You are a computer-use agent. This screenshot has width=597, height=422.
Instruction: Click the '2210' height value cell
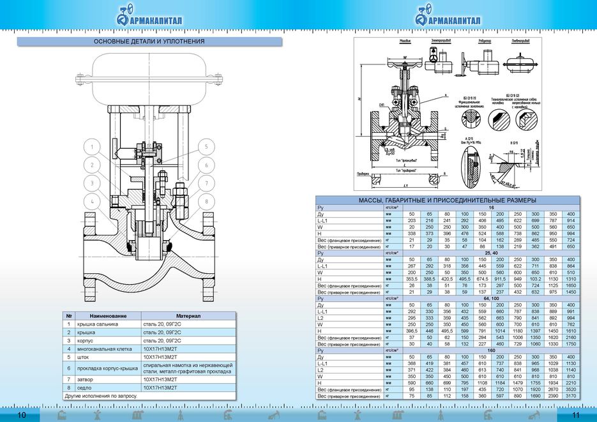(571, 383)
